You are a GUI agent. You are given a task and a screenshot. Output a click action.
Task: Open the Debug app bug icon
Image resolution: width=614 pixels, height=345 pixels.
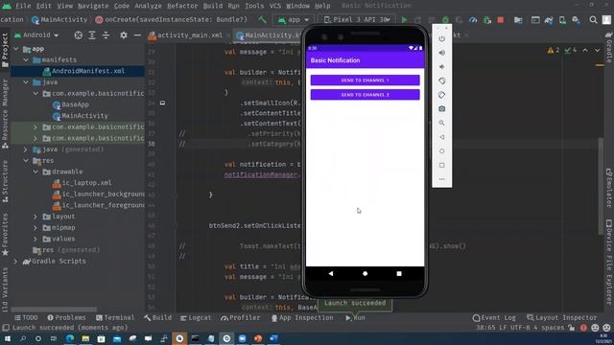pyautogui.click(x=445, y=19)
